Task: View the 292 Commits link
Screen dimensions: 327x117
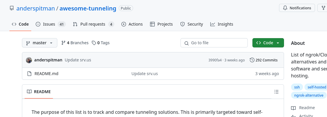Action: pyautogui.click(x=264, y=60)
